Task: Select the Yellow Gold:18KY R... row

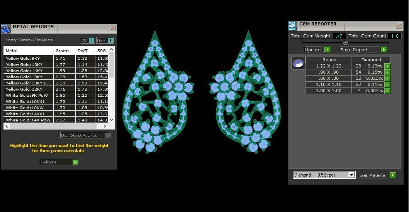Action: (56, 83)
